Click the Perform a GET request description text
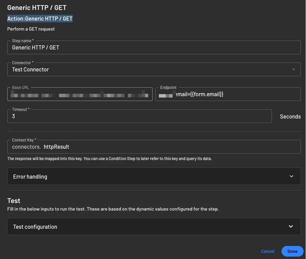This screenshot has height=259, width=306. pos(31,29)
